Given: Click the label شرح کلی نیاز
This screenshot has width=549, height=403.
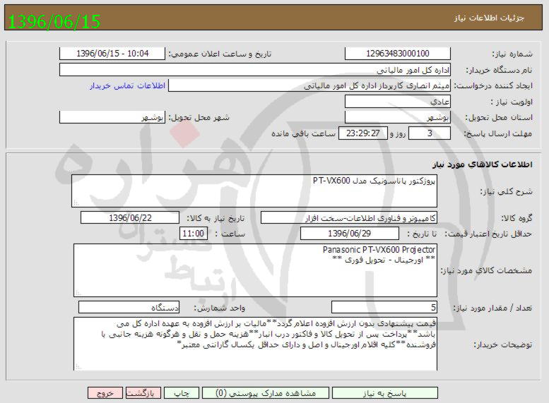Looking at the screenshot, I should click(x=506, y=191).
